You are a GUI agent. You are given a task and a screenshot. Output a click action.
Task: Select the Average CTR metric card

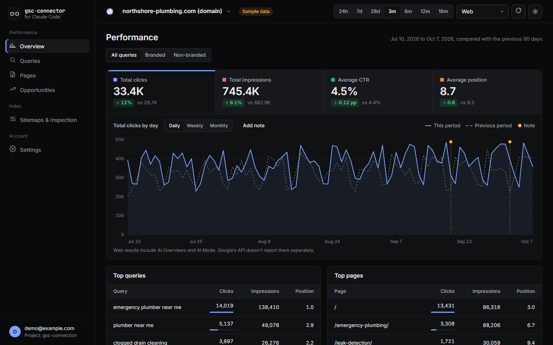point(378,92)
